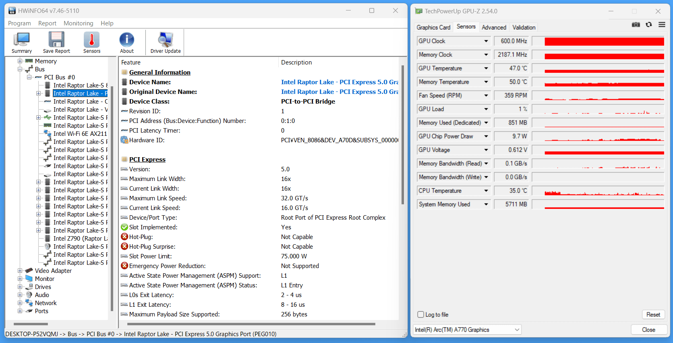This screenshot has width=673, height=343.
Task: Open the Report menu
Action: [x=47, y=23]
